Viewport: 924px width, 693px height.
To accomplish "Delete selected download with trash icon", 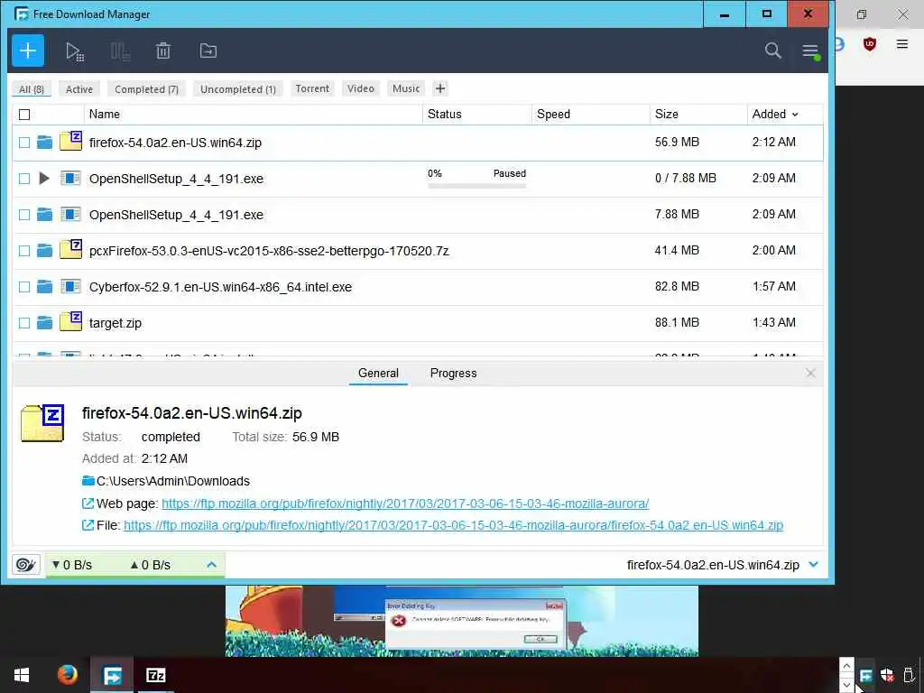I will point(163,51).
